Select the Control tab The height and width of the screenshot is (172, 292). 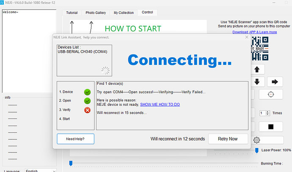(147, 12)
